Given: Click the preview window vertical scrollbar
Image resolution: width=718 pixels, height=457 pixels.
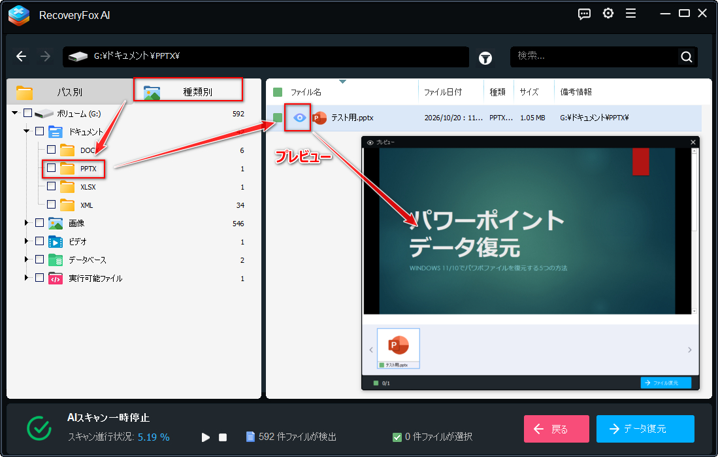Looking at the screenshot, I should pyautogui.click(x=694, y=231).
